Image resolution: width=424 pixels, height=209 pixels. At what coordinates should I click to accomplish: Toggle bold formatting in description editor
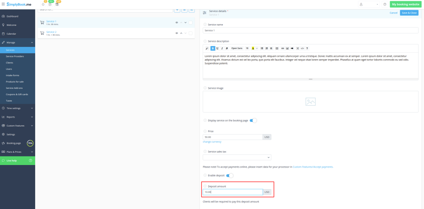point(213,48)
